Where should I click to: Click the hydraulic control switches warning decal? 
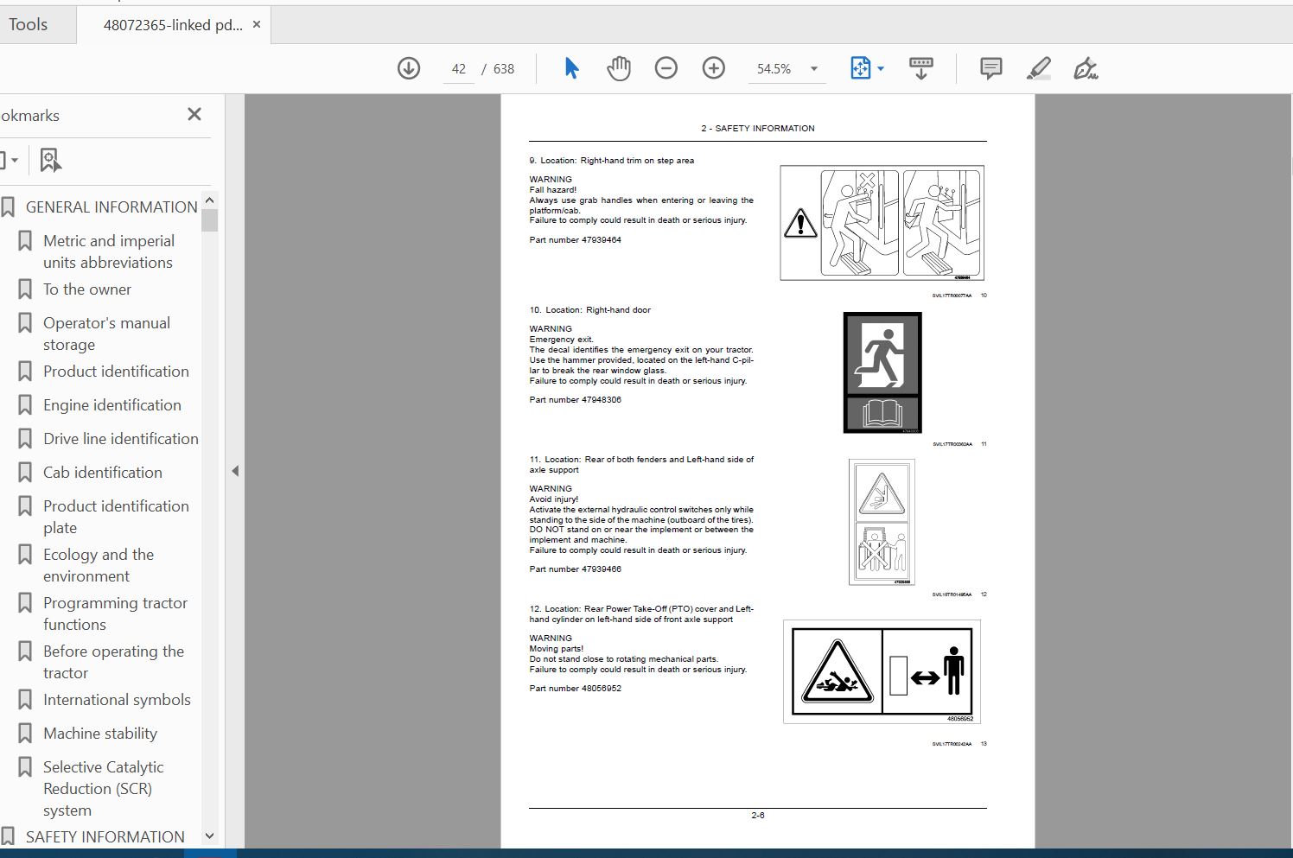click(882, 522)
